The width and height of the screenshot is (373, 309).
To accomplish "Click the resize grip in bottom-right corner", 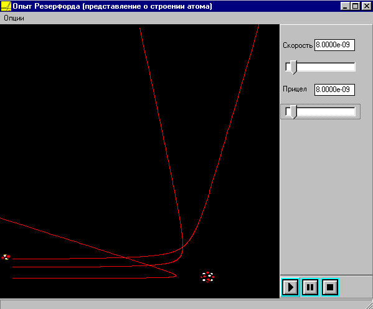I will tap(369, 305).
